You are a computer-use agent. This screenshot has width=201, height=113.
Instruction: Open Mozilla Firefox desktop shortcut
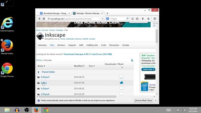click(7, 47)
